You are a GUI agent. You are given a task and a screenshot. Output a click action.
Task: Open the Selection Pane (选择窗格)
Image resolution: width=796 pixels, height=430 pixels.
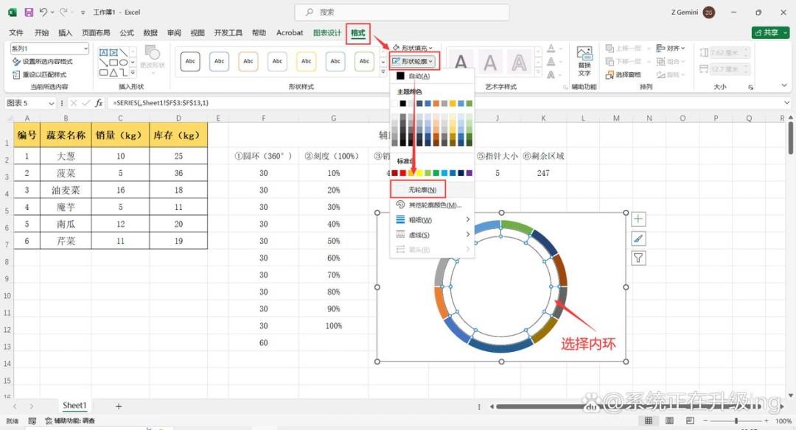(x=624, y=74)
